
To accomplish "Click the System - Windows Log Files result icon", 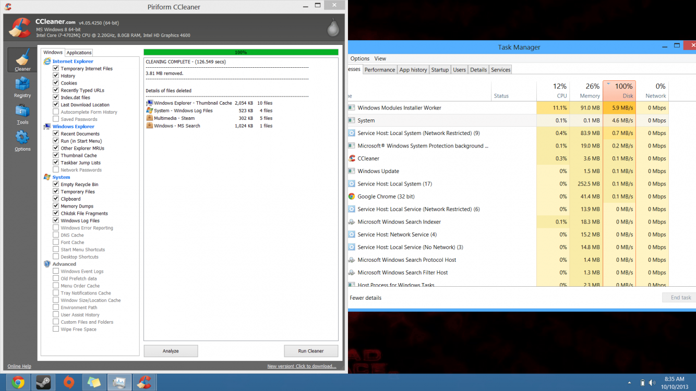I will point(150,111).
